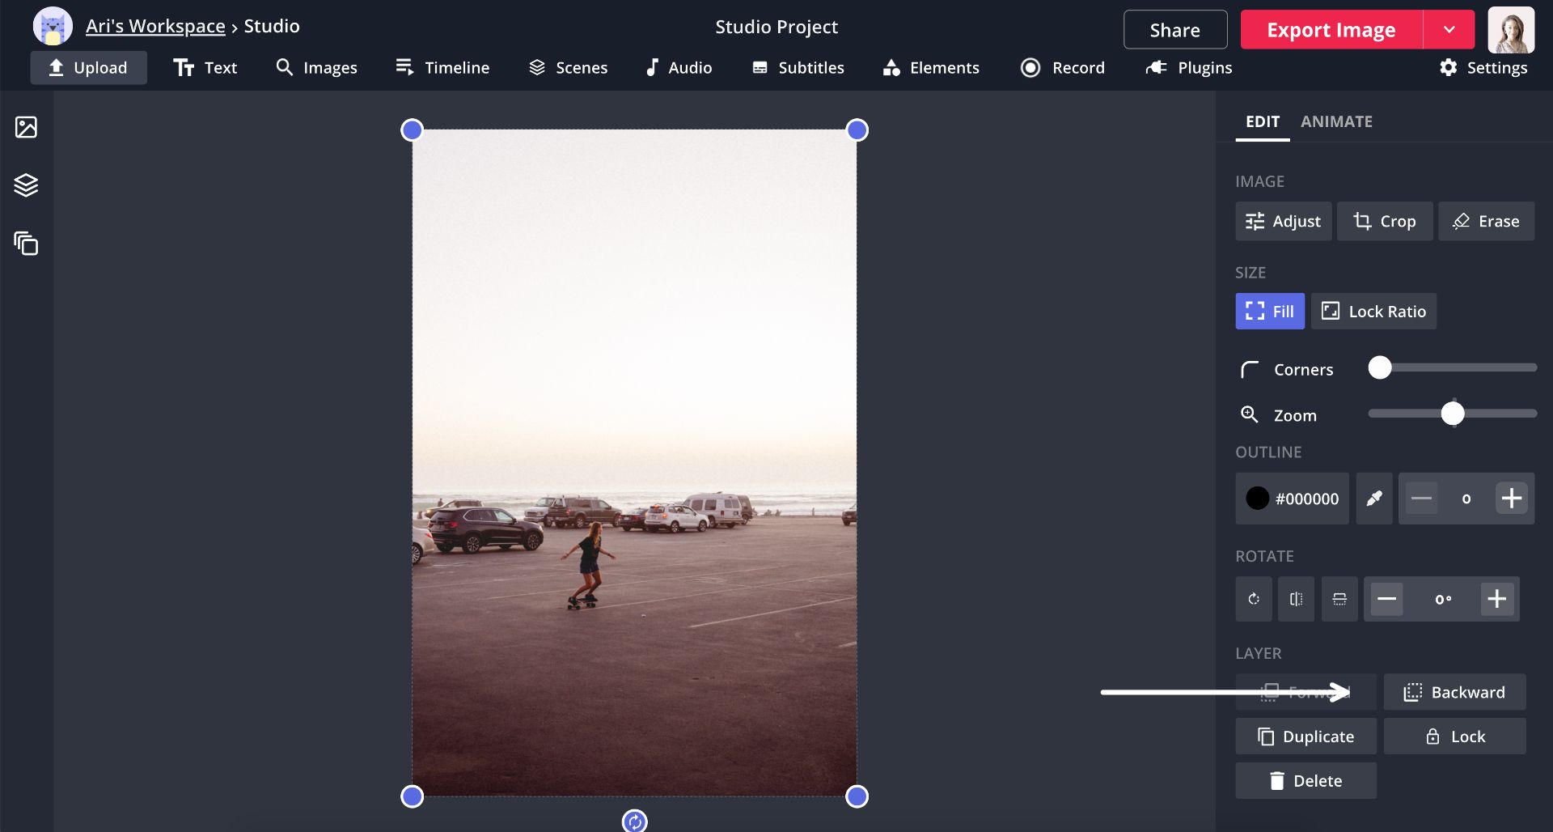
Task: Rotate image 90 degrees with rotate icon
Action: [x=1253, y=599]
